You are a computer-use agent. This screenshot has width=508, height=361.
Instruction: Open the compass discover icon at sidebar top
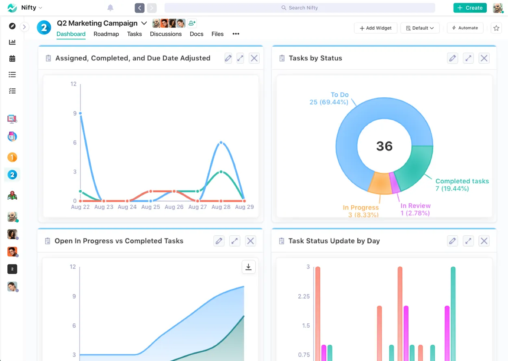click(12, 26)
